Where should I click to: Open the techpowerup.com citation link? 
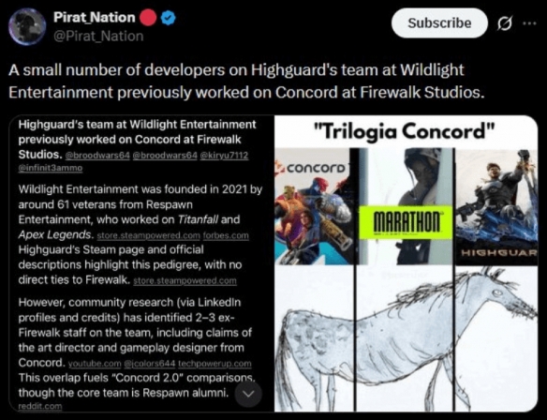[x=214, y=364]
